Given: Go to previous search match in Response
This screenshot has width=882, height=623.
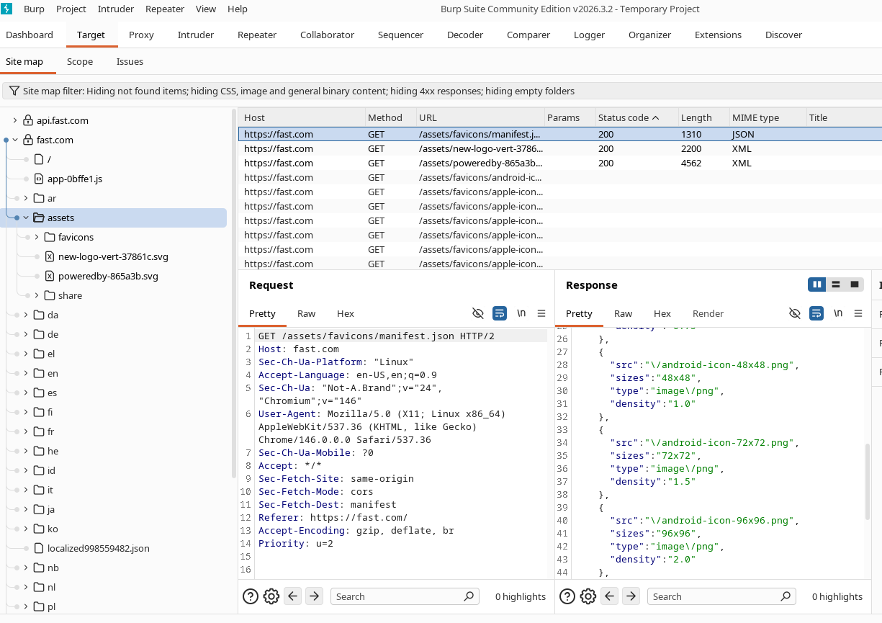Looking at the screenshot, I should [x=609, y=596].
